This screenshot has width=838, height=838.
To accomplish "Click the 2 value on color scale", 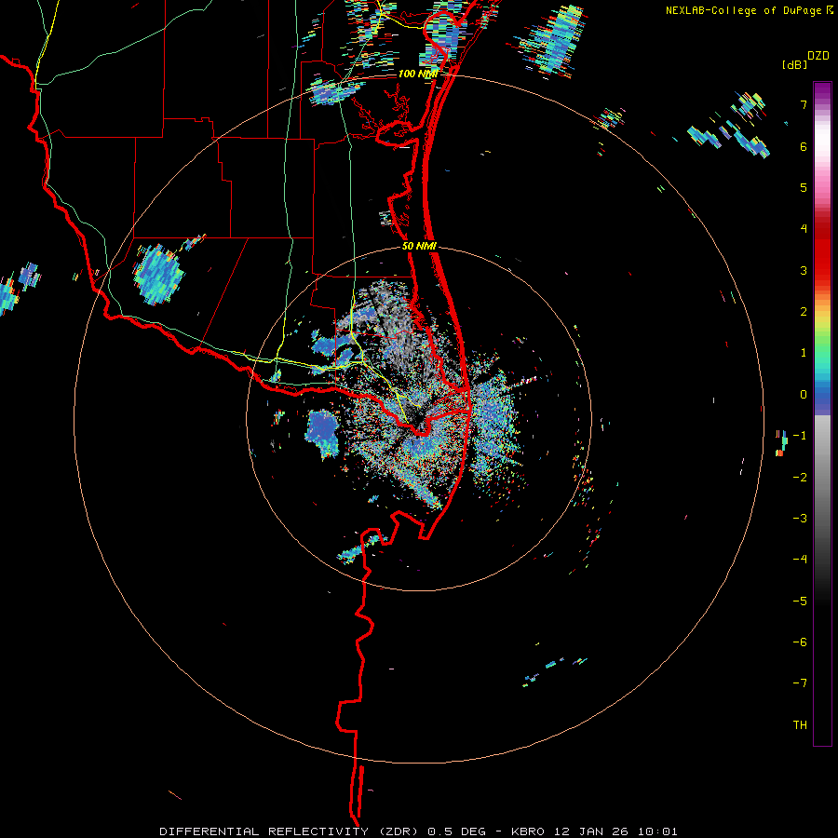I will 804,312.
